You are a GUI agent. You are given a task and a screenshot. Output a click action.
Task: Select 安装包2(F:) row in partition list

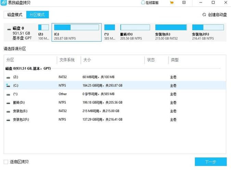pyautogui.click(x=115, y=120)
